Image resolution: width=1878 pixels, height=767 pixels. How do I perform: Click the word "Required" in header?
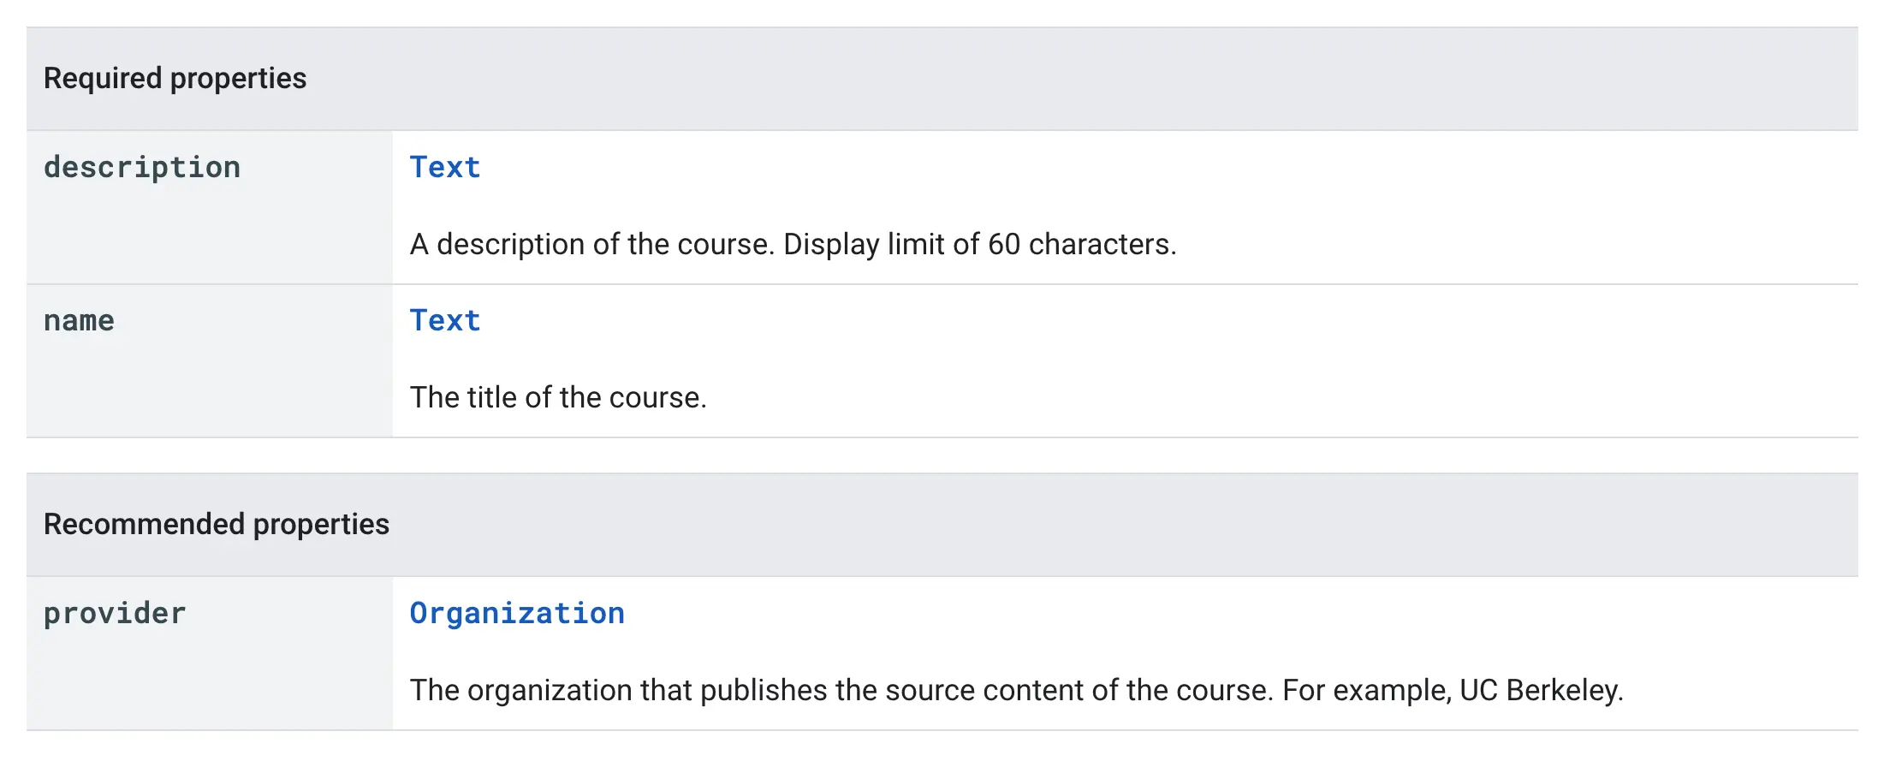click(x=103, y=78)
